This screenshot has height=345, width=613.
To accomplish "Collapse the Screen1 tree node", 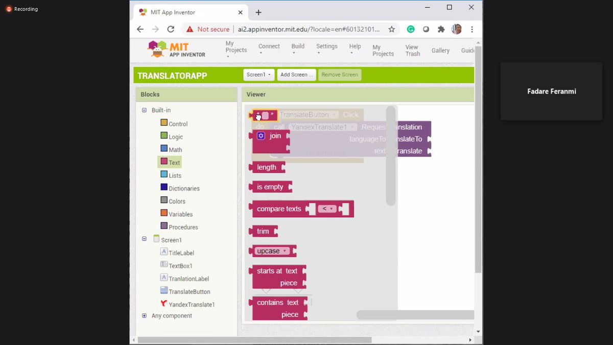I will [144, 239].
